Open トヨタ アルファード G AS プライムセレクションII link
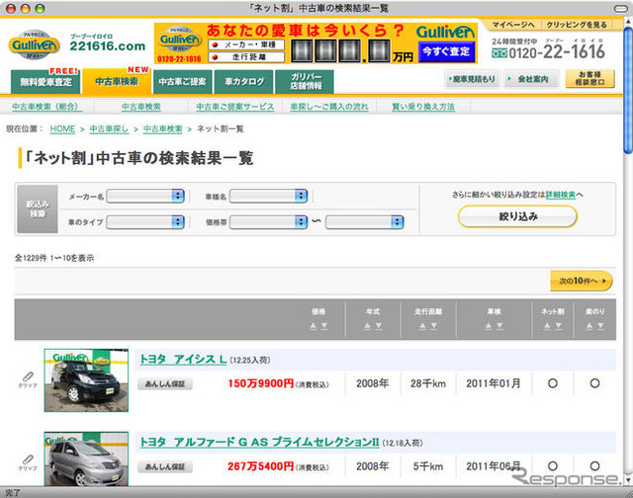Image resolution: width=633 pixels, height=498 pixels. click(259, 443)
